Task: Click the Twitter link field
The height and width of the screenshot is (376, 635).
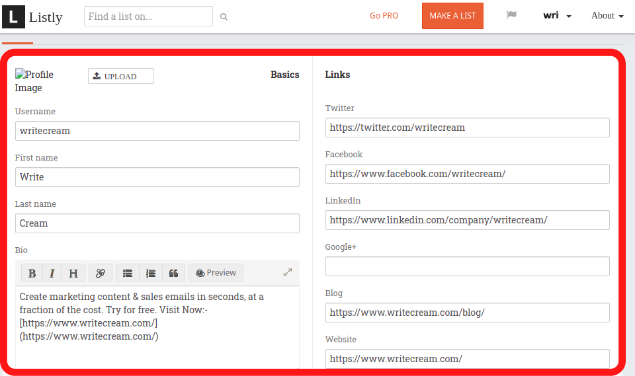Action: [468, 128]
